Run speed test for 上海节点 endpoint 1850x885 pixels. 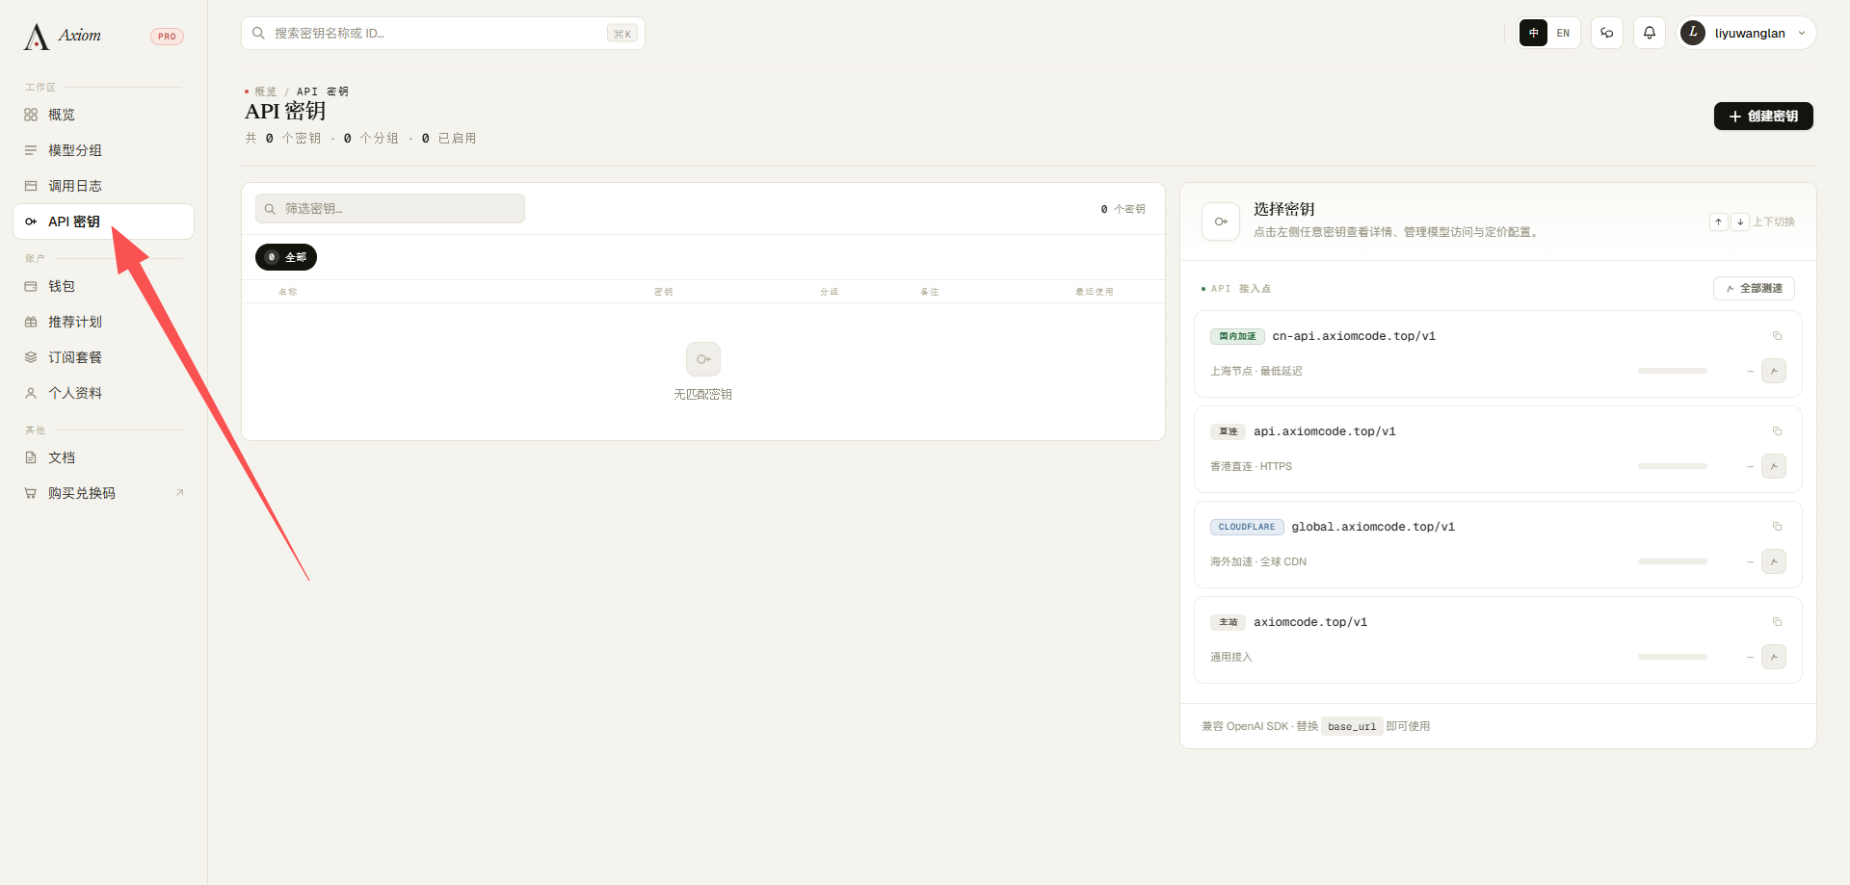point(1774,371)
